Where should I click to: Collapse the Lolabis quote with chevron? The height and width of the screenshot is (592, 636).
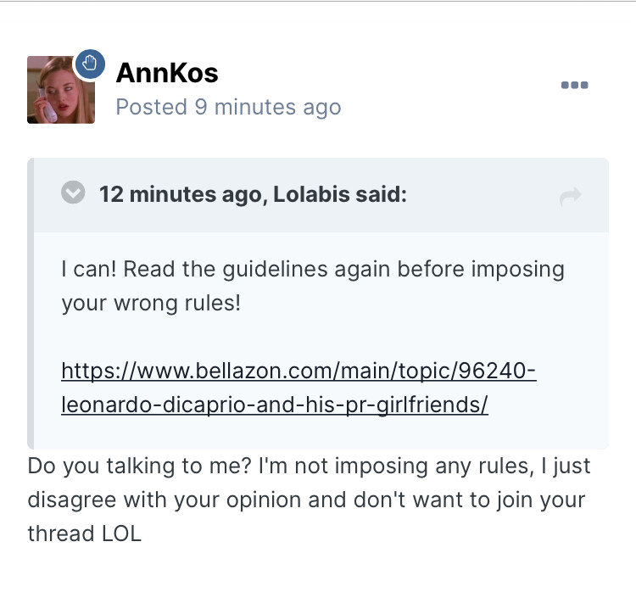point(74,194)
